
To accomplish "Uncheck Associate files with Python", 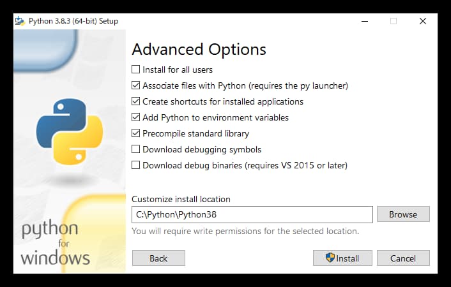I will click(x=136, y=85).
